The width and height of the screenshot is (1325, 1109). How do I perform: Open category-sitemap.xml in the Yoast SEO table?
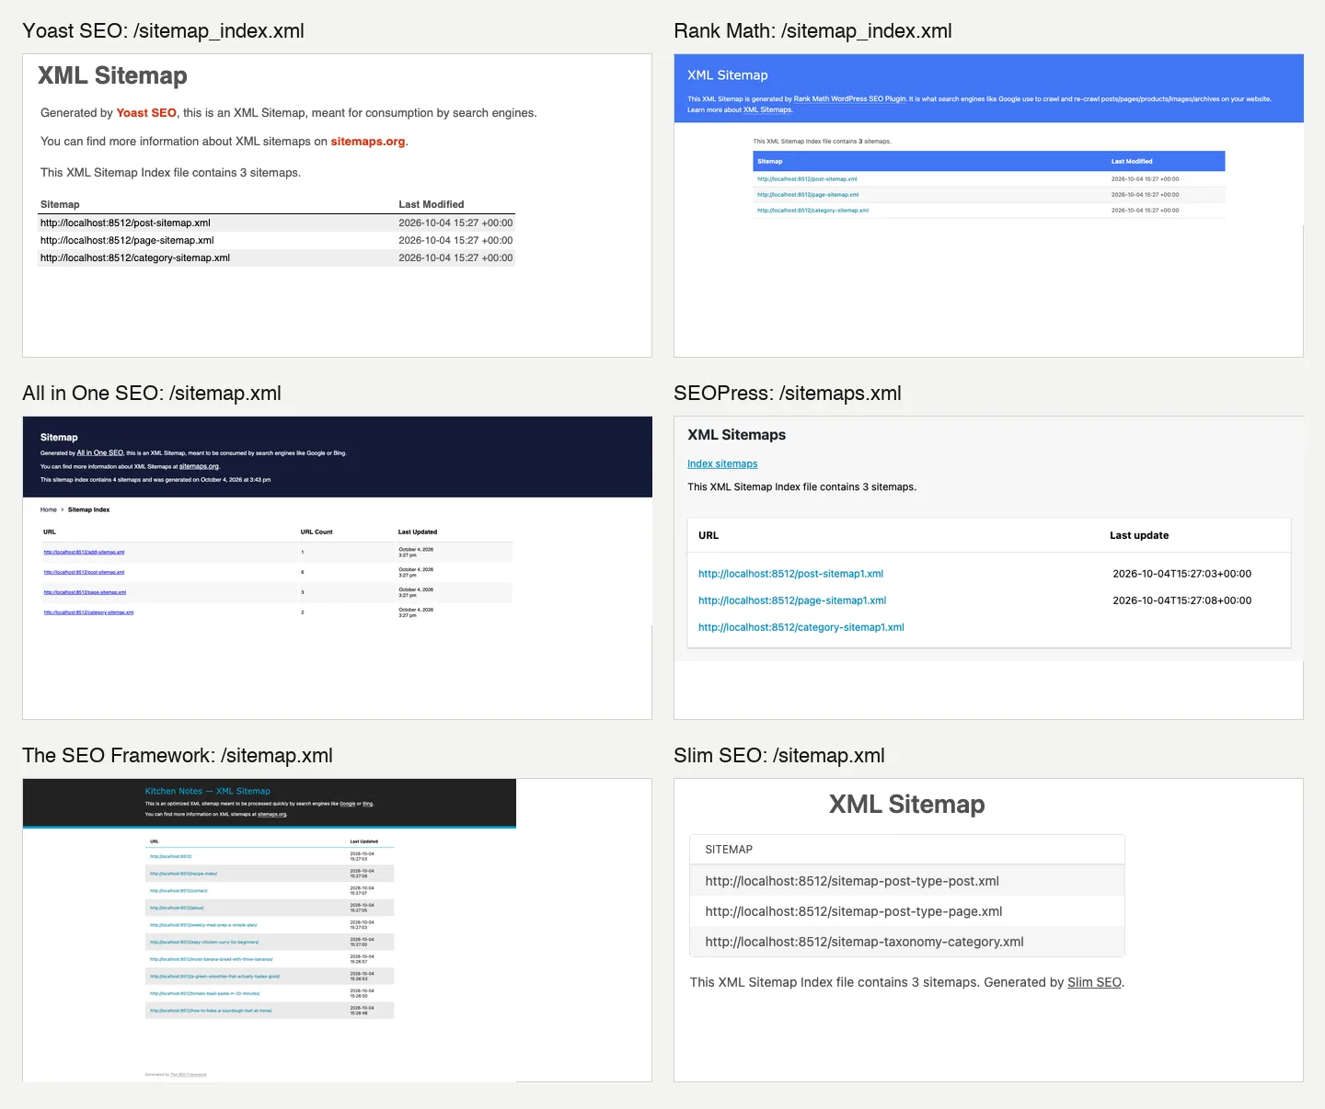point(135,257)
